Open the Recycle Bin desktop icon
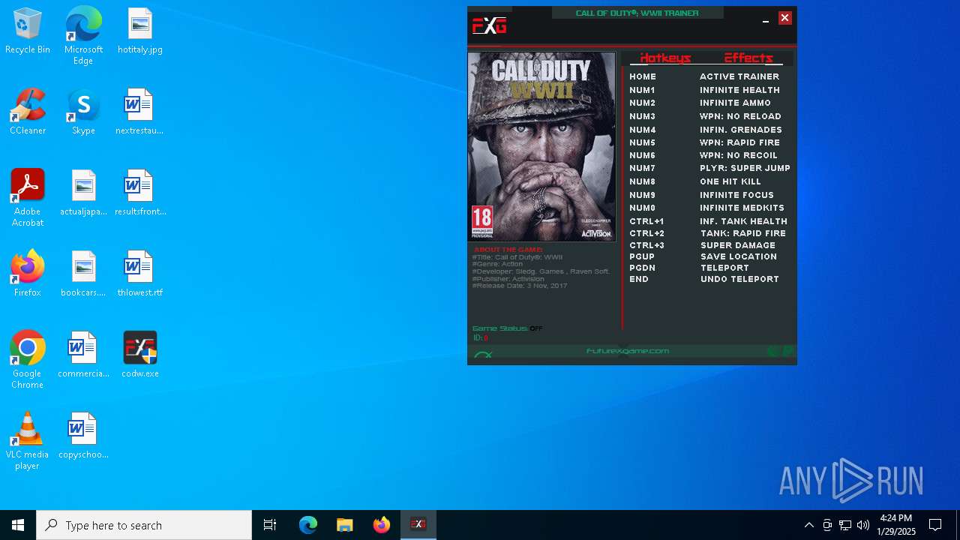This screenshot has width=960, height=540. [x=28, y=31]
